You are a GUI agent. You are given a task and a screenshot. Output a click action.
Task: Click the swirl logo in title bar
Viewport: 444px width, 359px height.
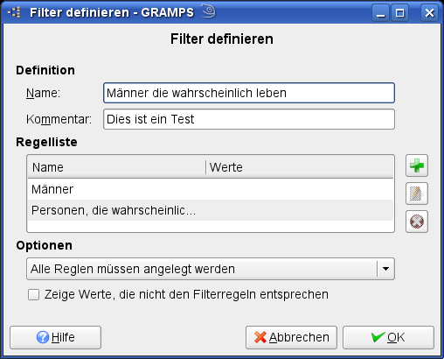[x=209, y=11]
